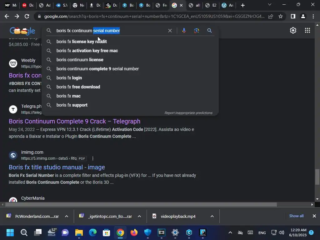This screenshot has width=320, height=240.
Task: Choose suggestion 'boris fx license key reddit'
Action: coord(130,42)
